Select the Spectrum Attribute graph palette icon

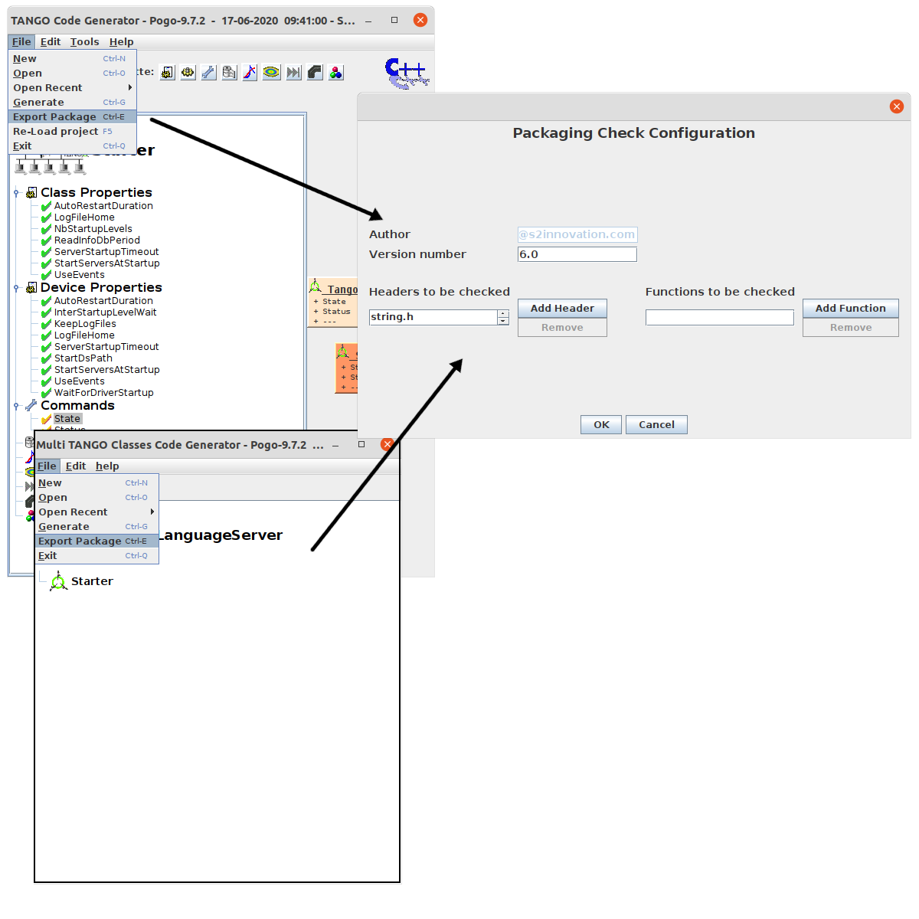[250, 72]
